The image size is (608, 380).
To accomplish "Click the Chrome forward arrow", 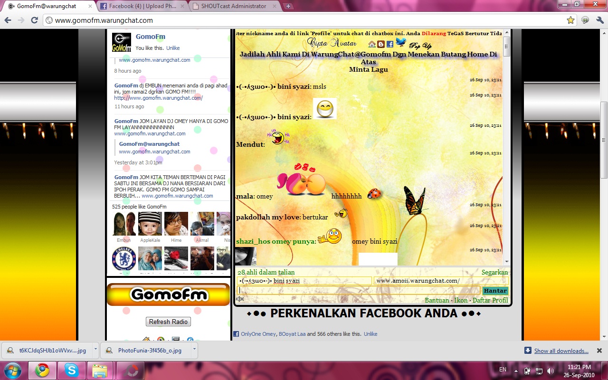I will click(x=21, y=20).
